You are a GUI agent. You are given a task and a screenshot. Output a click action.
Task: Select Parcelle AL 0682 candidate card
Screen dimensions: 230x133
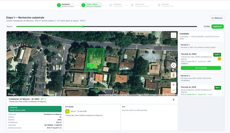click(201, 61)
